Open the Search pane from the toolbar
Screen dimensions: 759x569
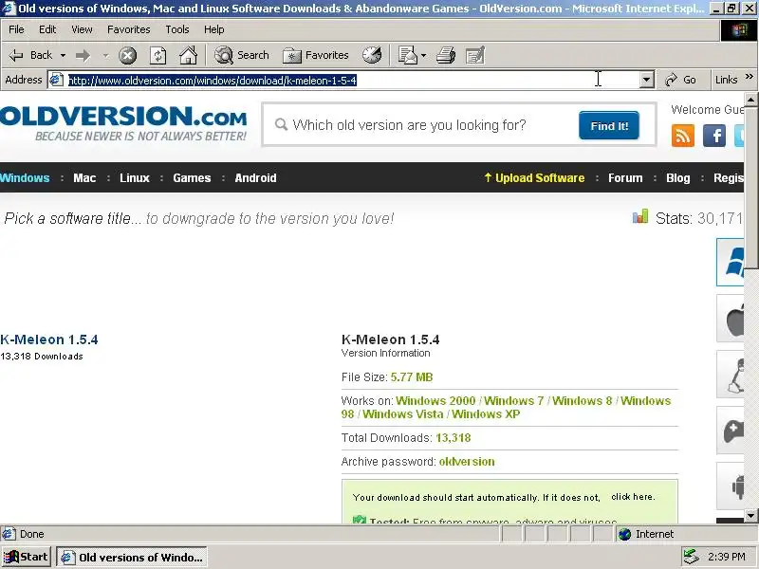(242, 55)
